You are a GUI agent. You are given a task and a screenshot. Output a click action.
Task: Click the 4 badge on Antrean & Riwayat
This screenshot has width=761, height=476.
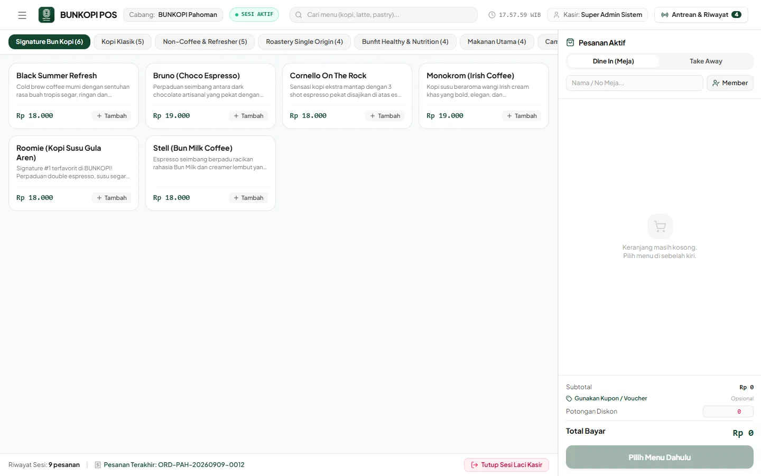[736, 15]
